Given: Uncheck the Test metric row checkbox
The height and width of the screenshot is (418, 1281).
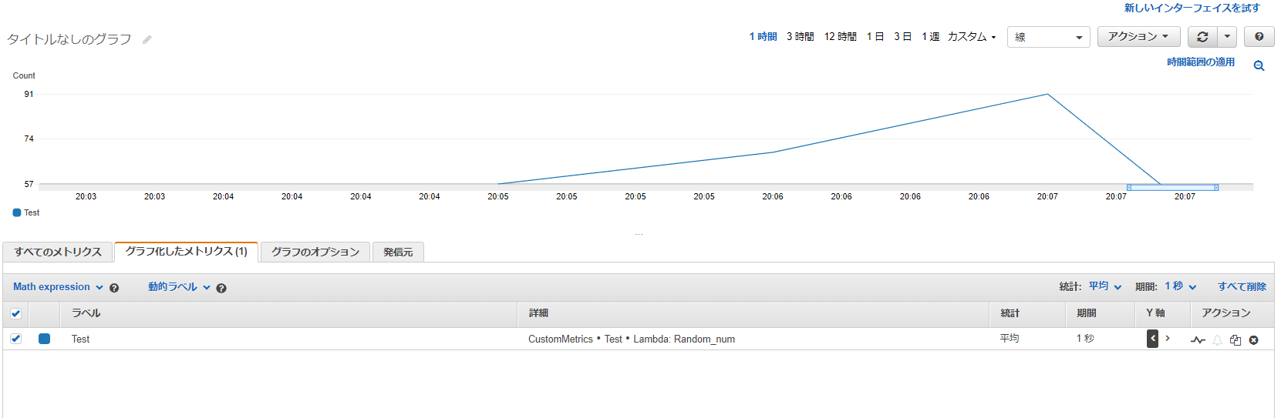Looking at the screenshot, I should [15, 339].
